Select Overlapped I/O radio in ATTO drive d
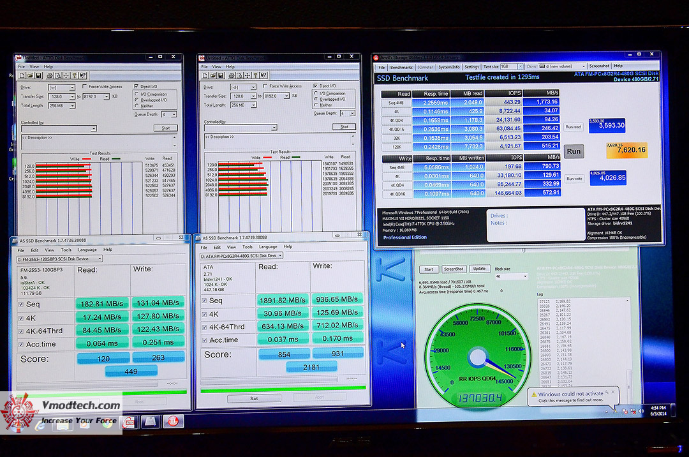 (x=316, y=100)
